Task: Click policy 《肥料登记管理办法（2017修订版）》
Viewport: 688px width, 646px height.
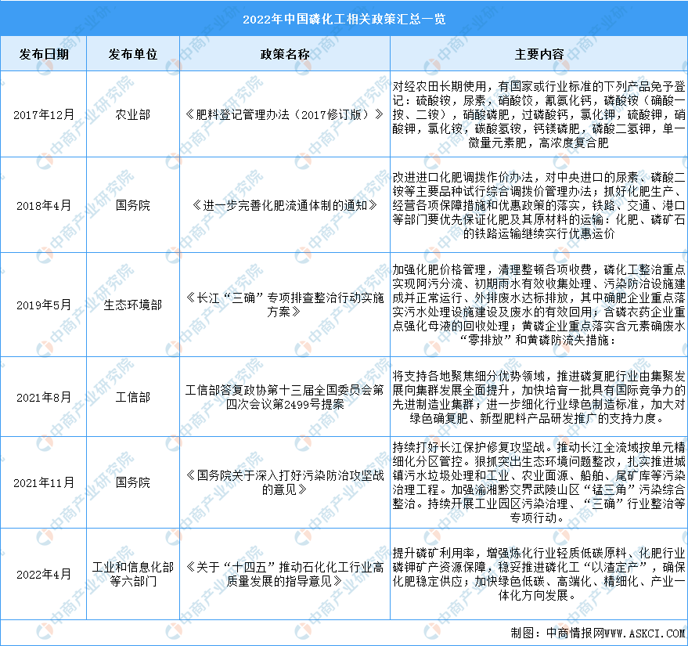Action: [285, 114]
